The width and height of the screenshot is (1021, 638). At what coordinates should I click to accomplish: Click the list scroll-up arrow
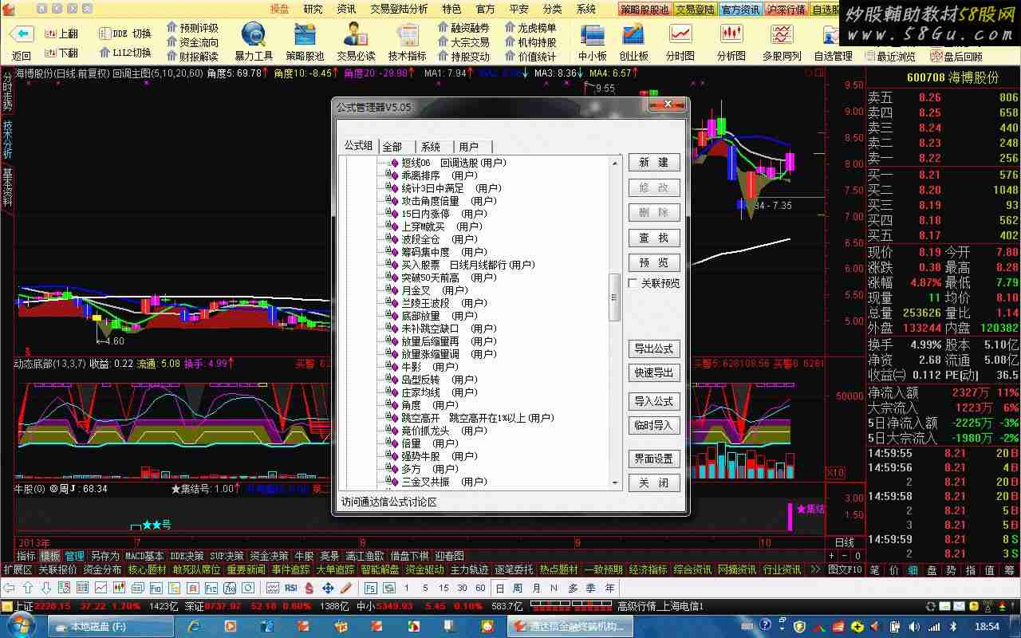click(x=615, y=163)
